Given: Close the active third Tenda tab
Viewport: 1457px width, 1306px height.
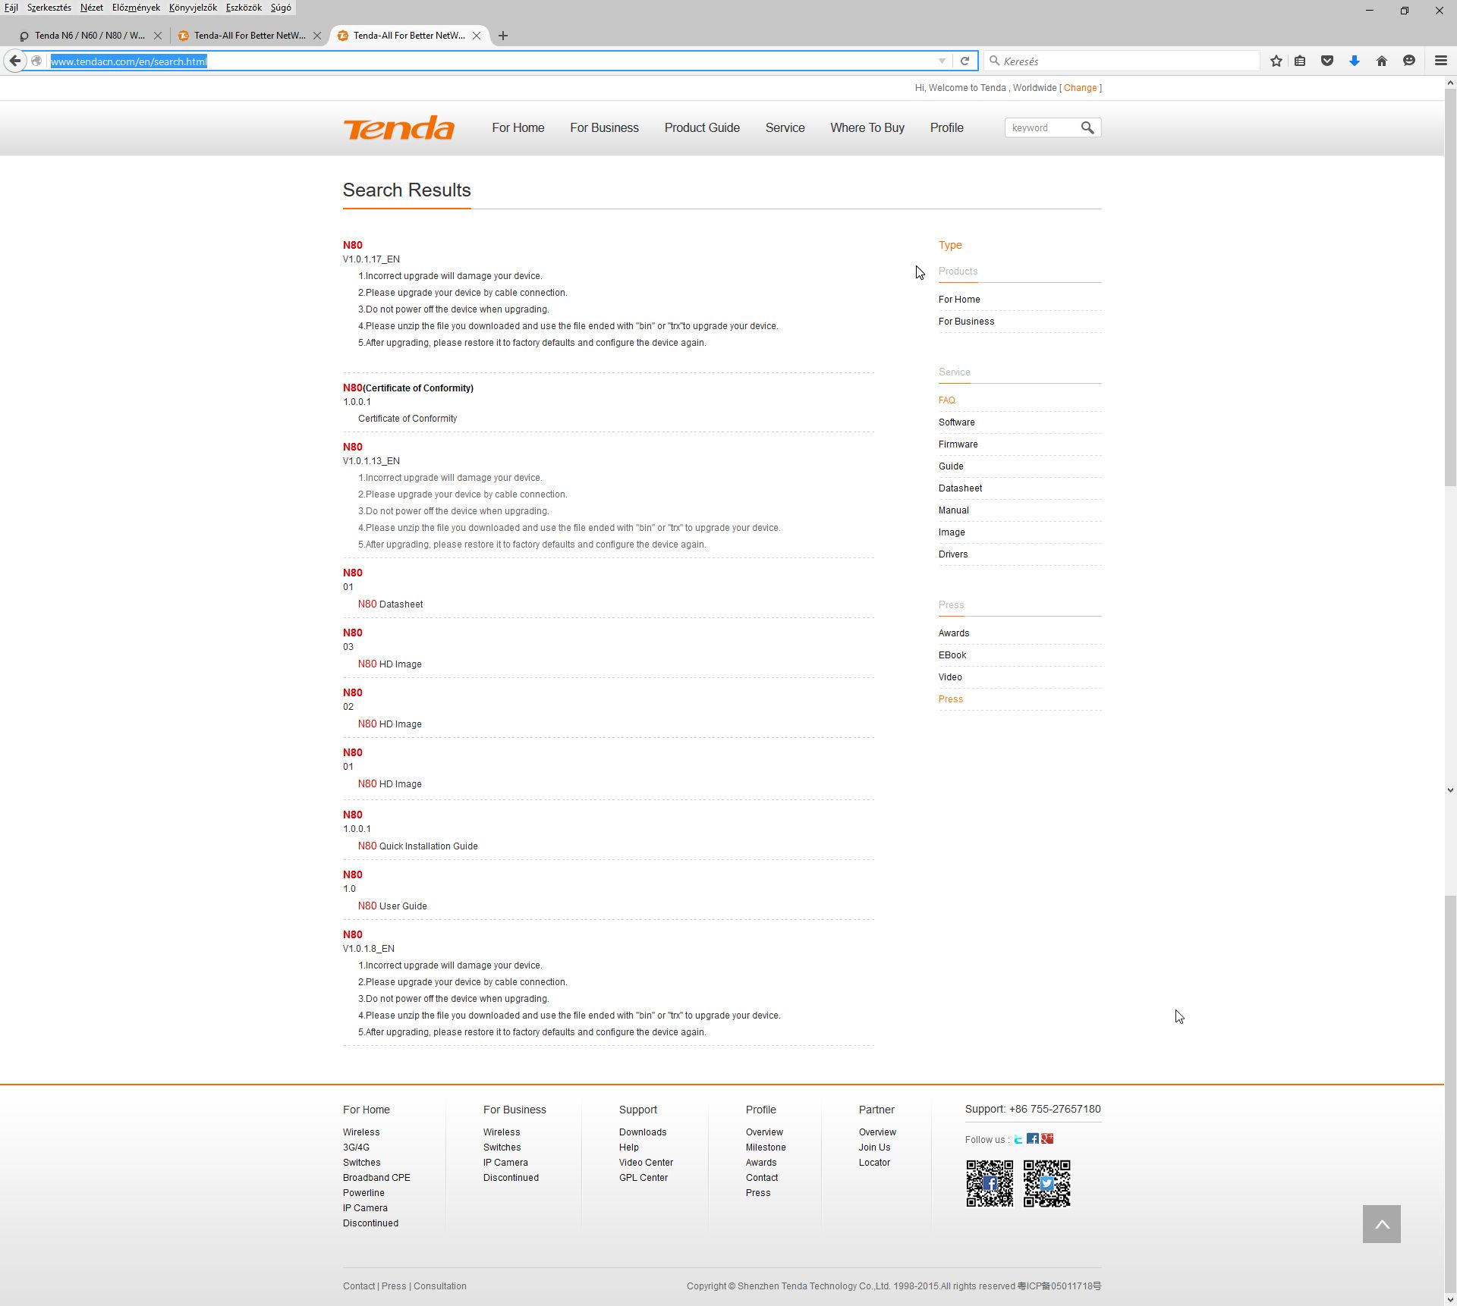Looking at the screenshot, I should pyautogui.click(x=477, y=36).
